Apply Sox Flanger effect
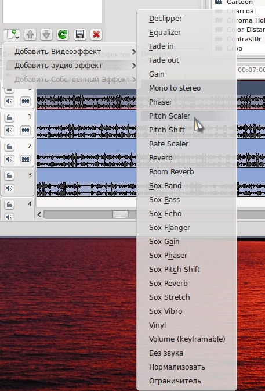 (x=187, y=228)
